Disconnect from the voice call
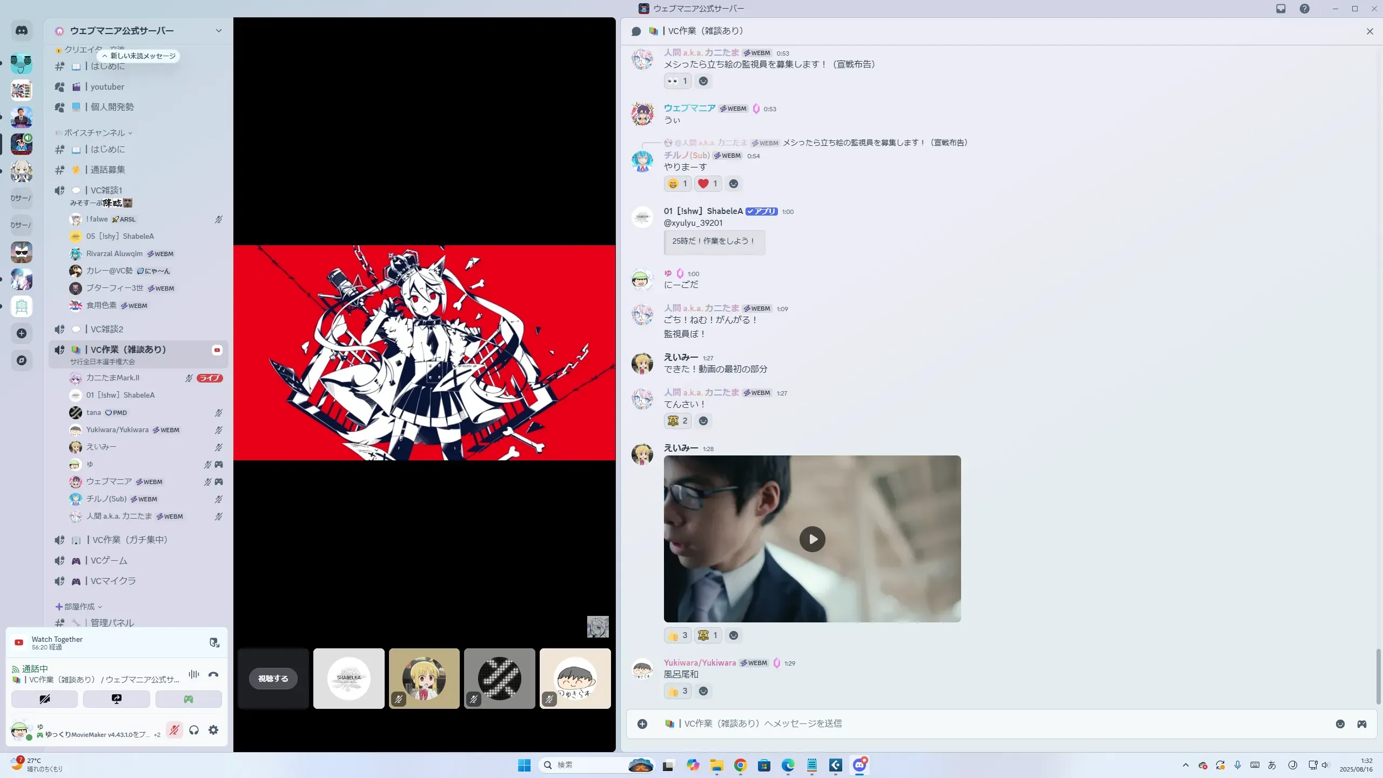The image size is (1383, 778). (213, 674)
